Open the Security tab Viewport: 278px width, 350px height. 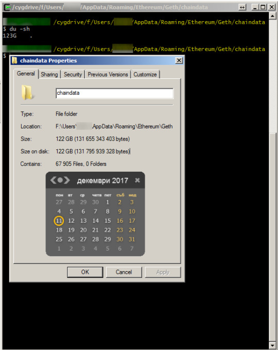click(x=73, y=74)
